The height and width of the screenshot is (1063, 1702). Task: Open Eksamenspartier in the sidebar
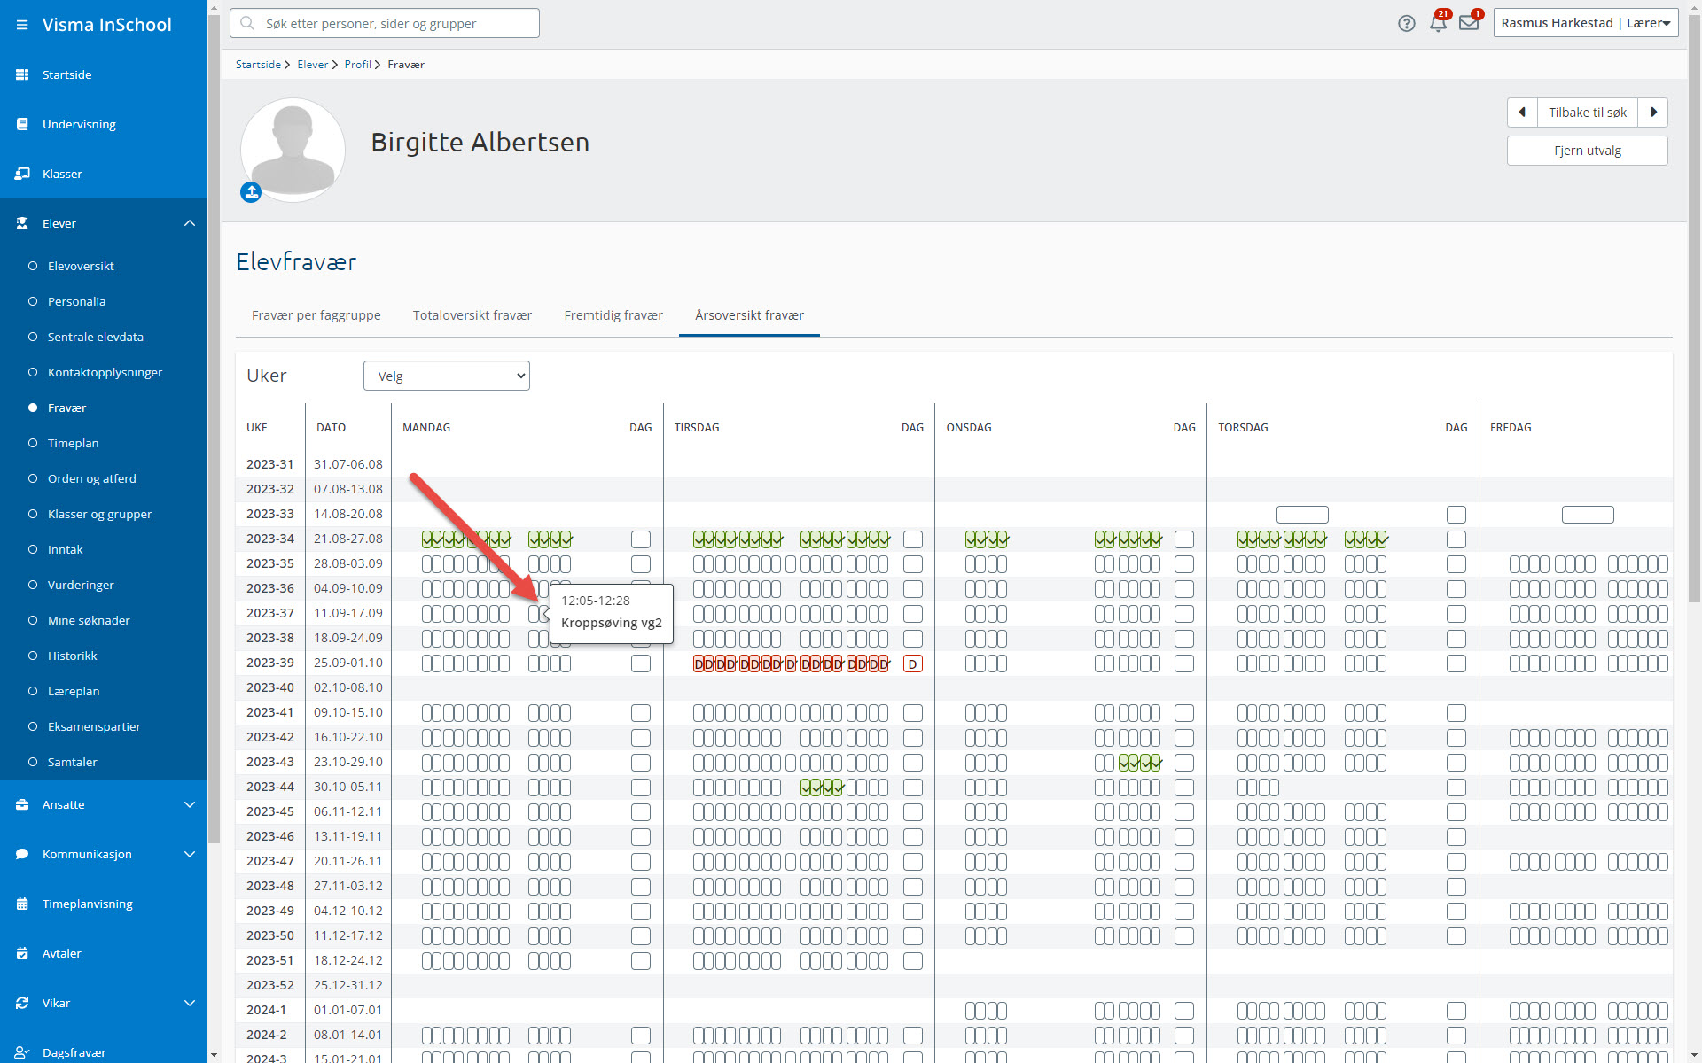coord(94,726)
